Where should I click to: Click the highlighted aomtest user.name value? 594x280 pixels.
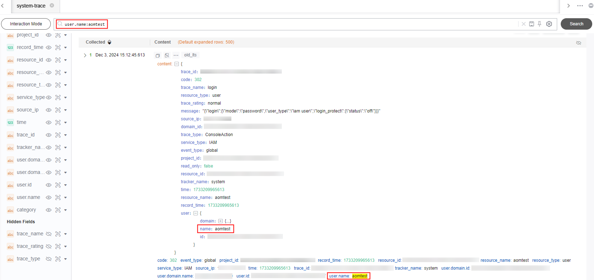360,276
